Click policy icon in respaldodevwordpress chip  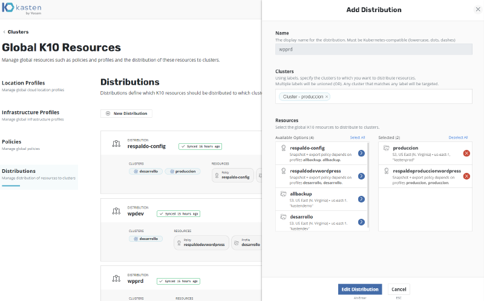click(x=178, y=243)
